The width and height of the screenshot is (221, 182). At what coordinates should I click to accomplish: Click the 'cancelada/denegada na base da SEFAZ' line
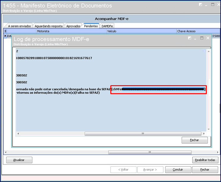(x=111, y=89)
